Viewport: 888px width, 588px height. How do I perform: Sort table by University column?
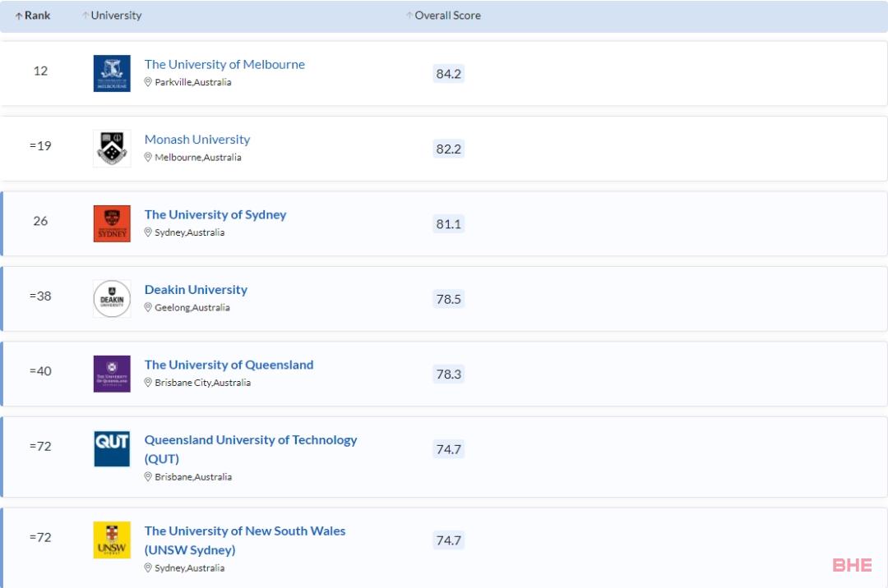112,16
